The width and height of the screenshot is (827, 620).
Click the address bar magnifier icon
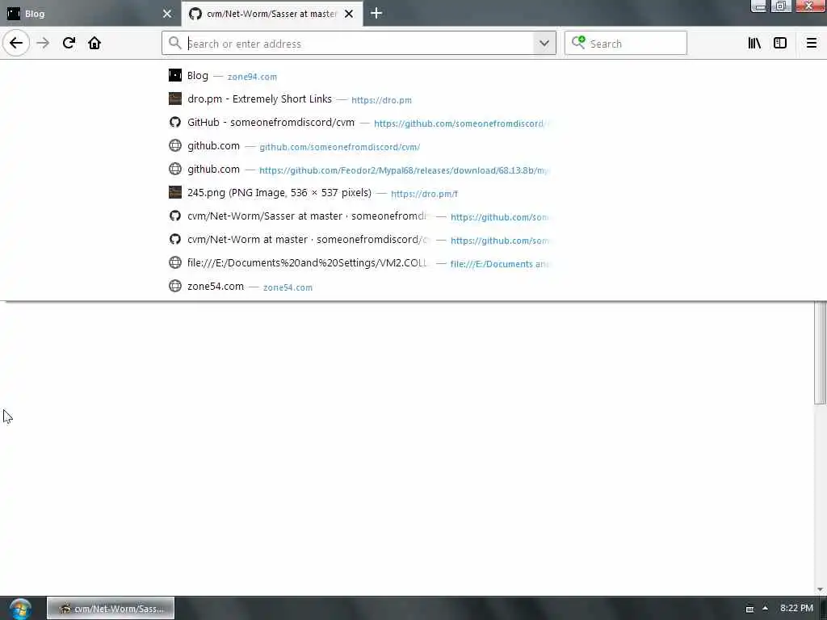pyautogui.click(x=174, y=44)
